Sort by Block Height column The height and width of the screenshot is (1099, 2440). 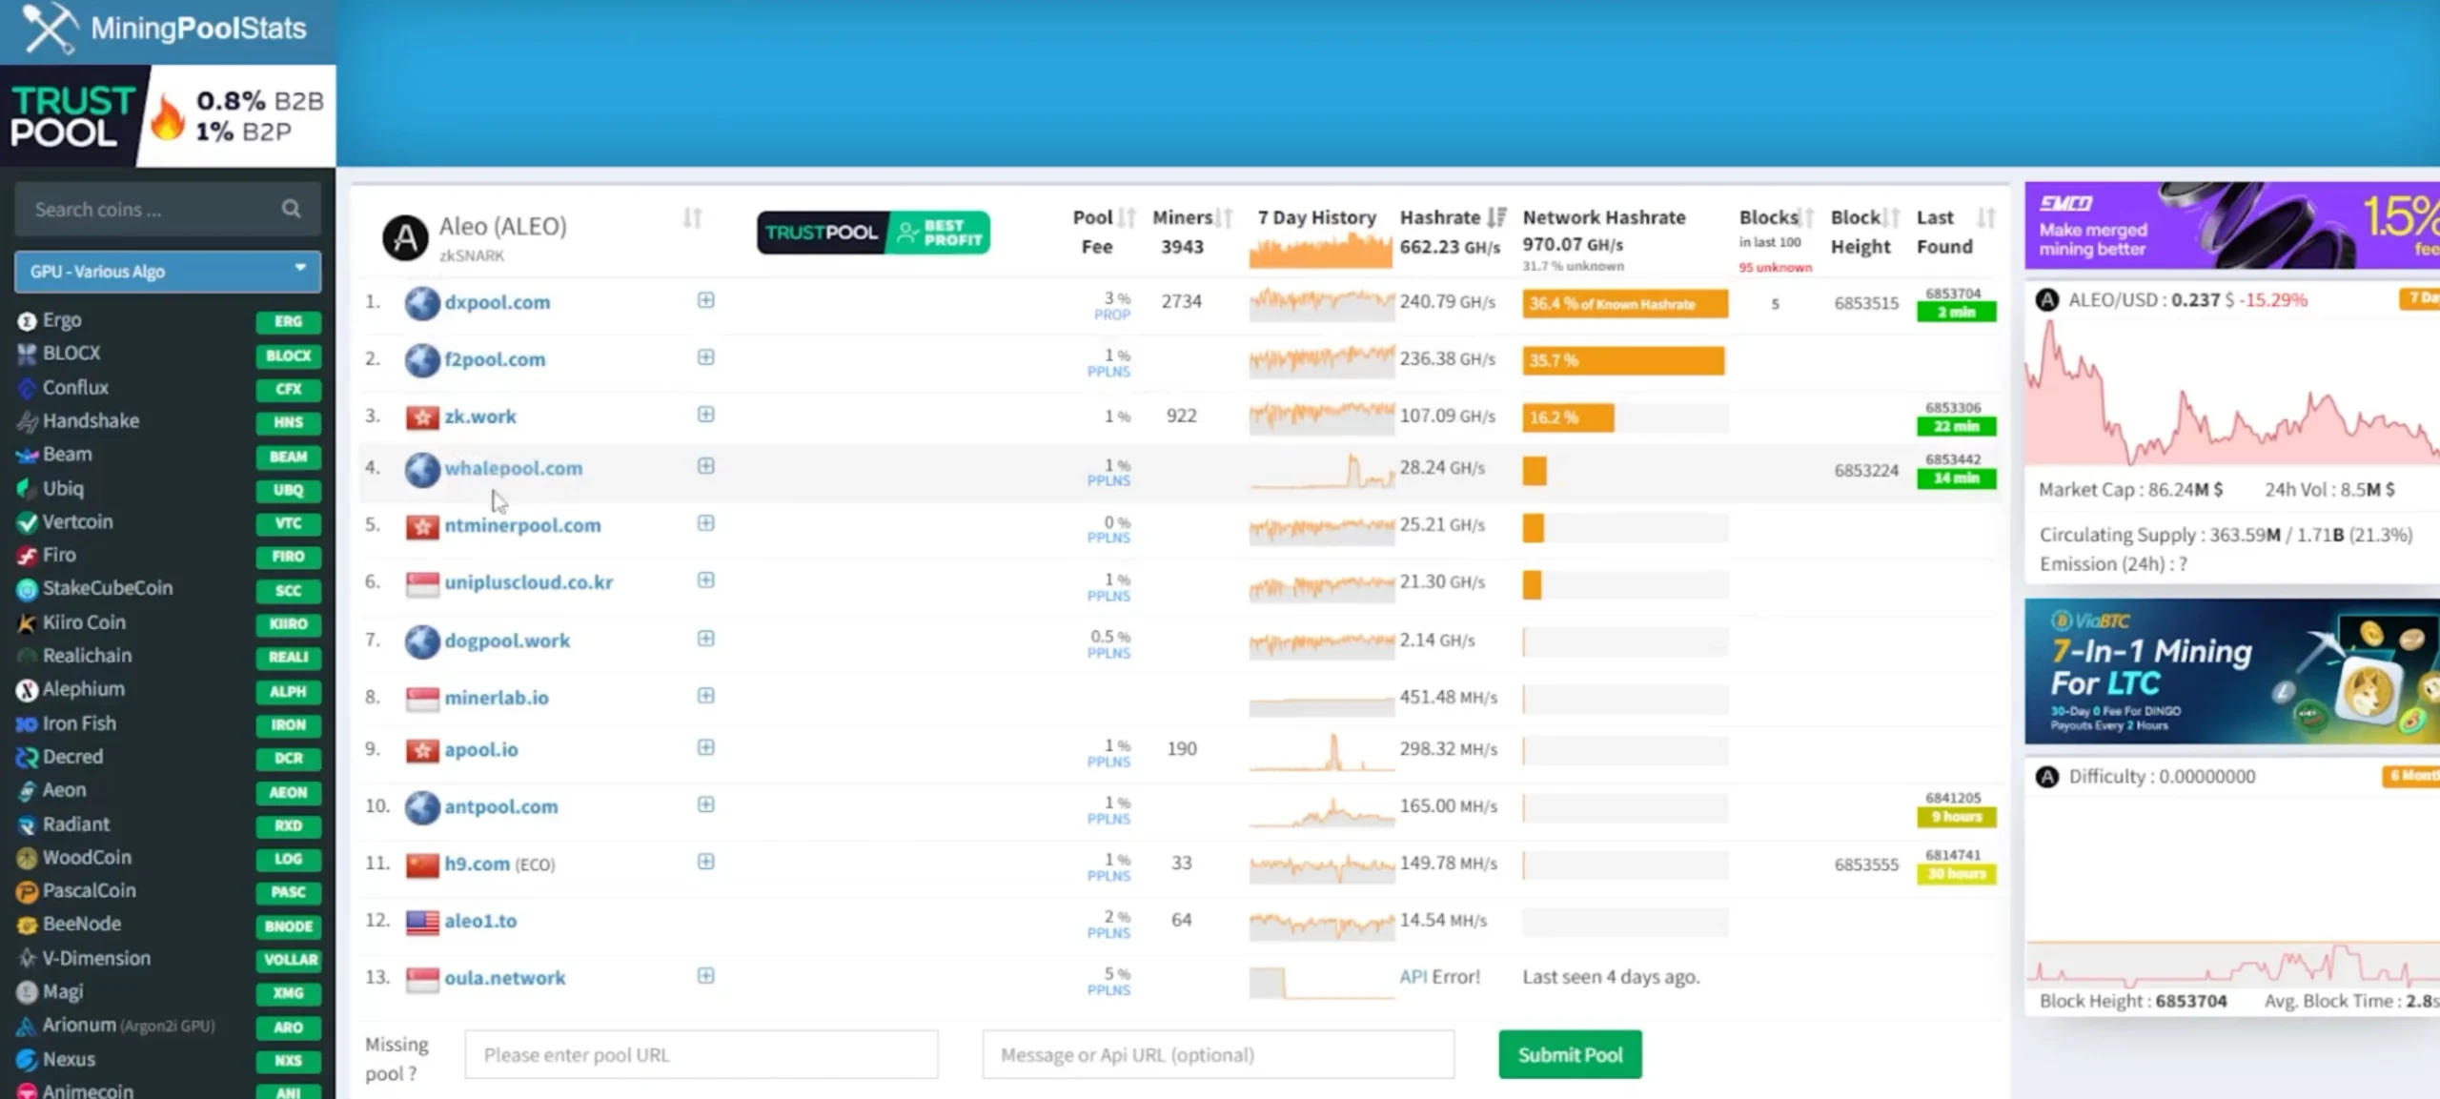click(x=1892, y=218)
